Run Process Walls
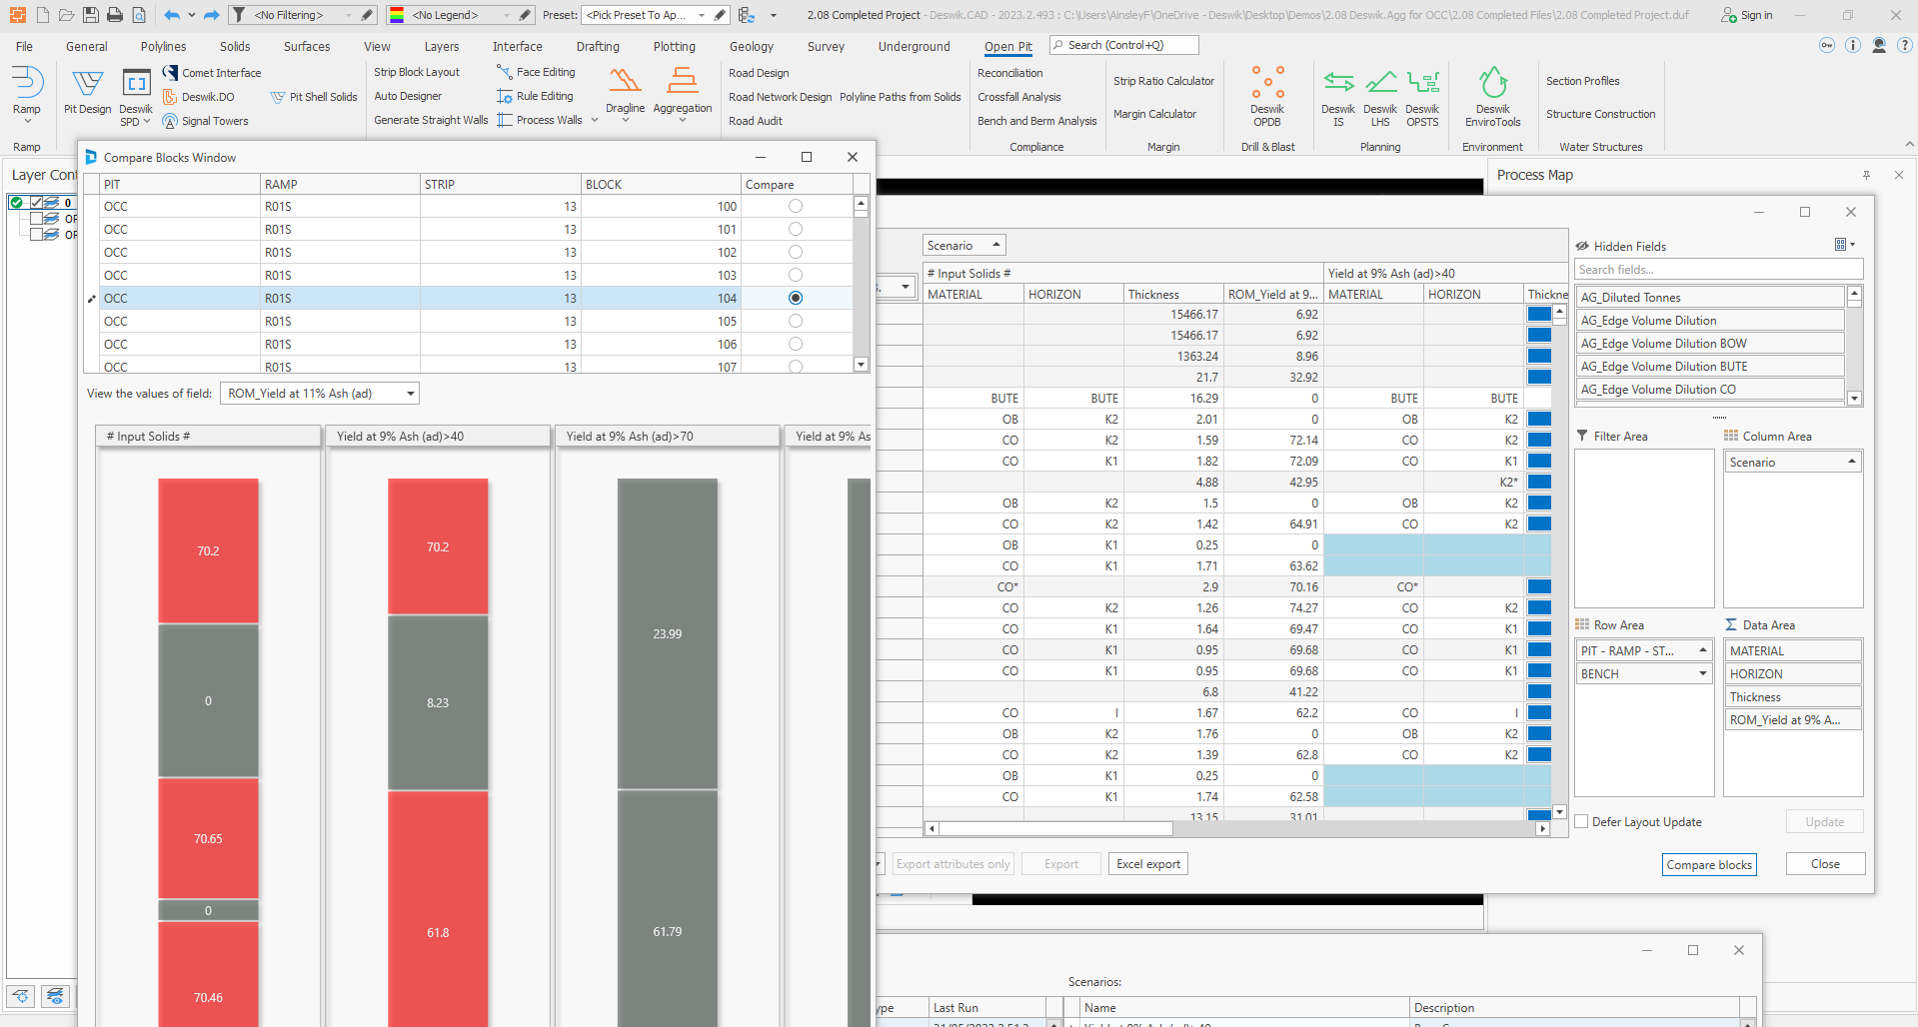The width and height of the screenshot is (1918, 1027). 540,120
